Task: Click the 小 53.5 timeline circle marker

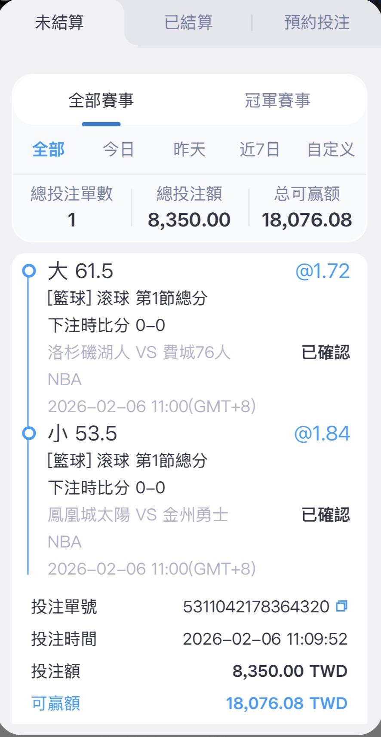Action: coord(29,433)
